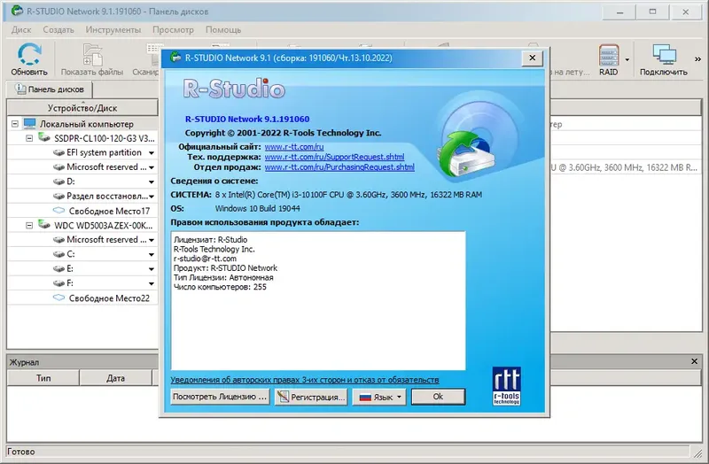Open the SupportRequest.shtml tech support link
This screenshot has height=464, width=709.
335,158
